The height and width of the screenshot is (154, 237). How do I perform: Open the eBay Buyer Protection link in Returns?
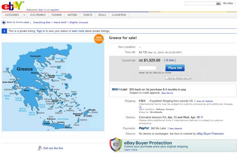[210, 134]
